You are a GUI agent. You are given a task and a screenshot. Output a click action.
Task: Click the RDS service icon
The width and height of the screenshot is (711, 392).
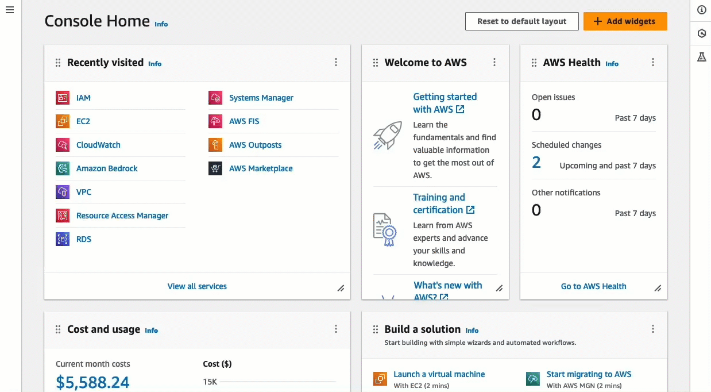click(x=63, y=239)
